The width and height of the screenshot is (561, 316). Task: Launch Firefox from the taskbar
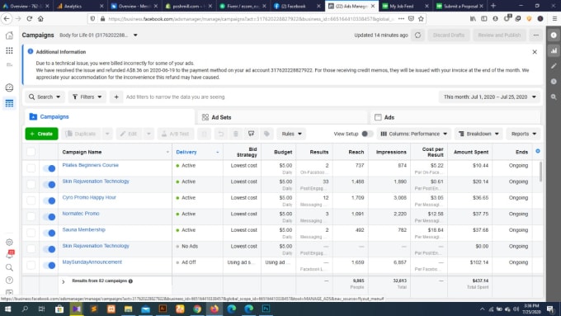[214, 309]
